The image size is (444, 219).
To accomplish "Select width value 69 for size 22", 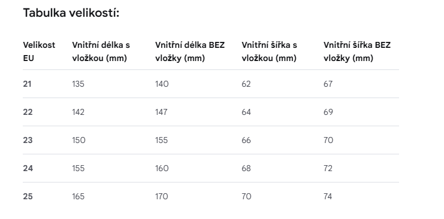I will point(328,112).
